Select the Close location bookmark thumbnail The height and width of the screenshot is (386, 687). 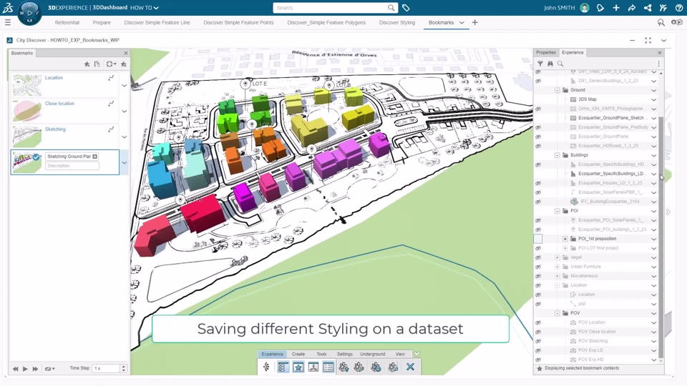click(x=26, y=111)
